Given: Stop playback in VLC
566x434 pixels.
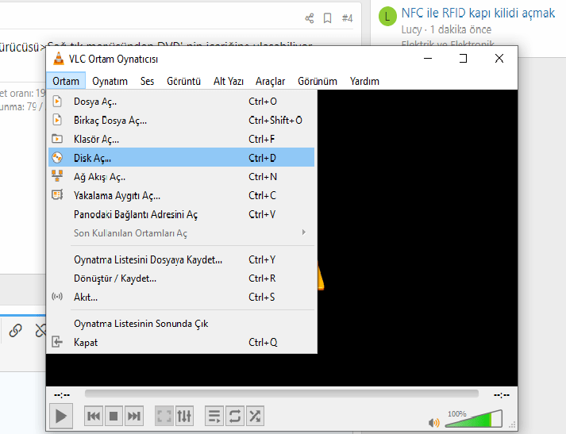Looking at the screenshot, I should coord(114,416).
